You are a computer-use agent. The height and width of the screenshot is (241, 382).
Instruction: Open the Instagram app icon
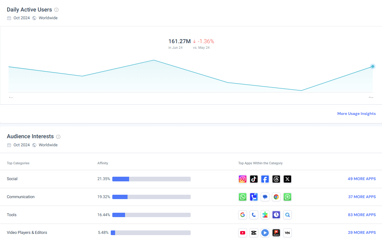pos(243,179)
